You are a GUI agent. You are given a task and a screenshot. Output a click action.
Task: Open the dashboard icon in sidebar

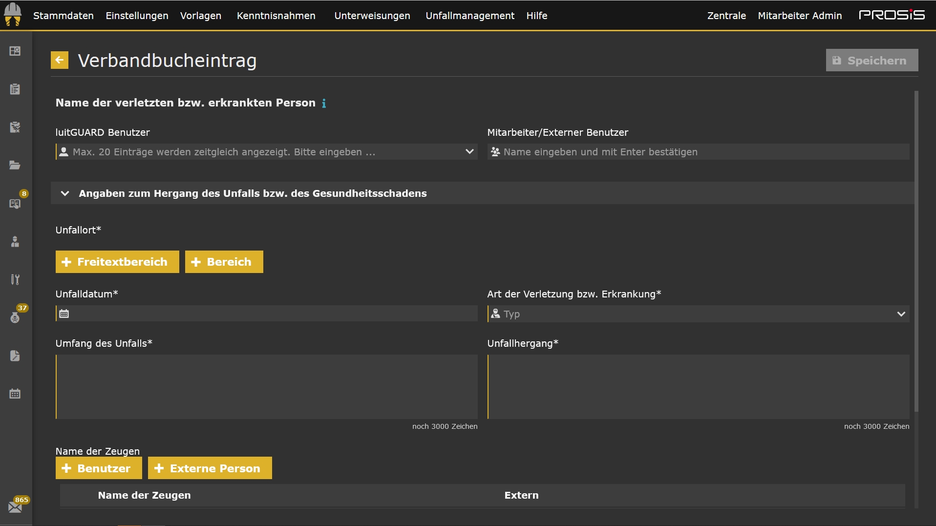click(15, 51)
